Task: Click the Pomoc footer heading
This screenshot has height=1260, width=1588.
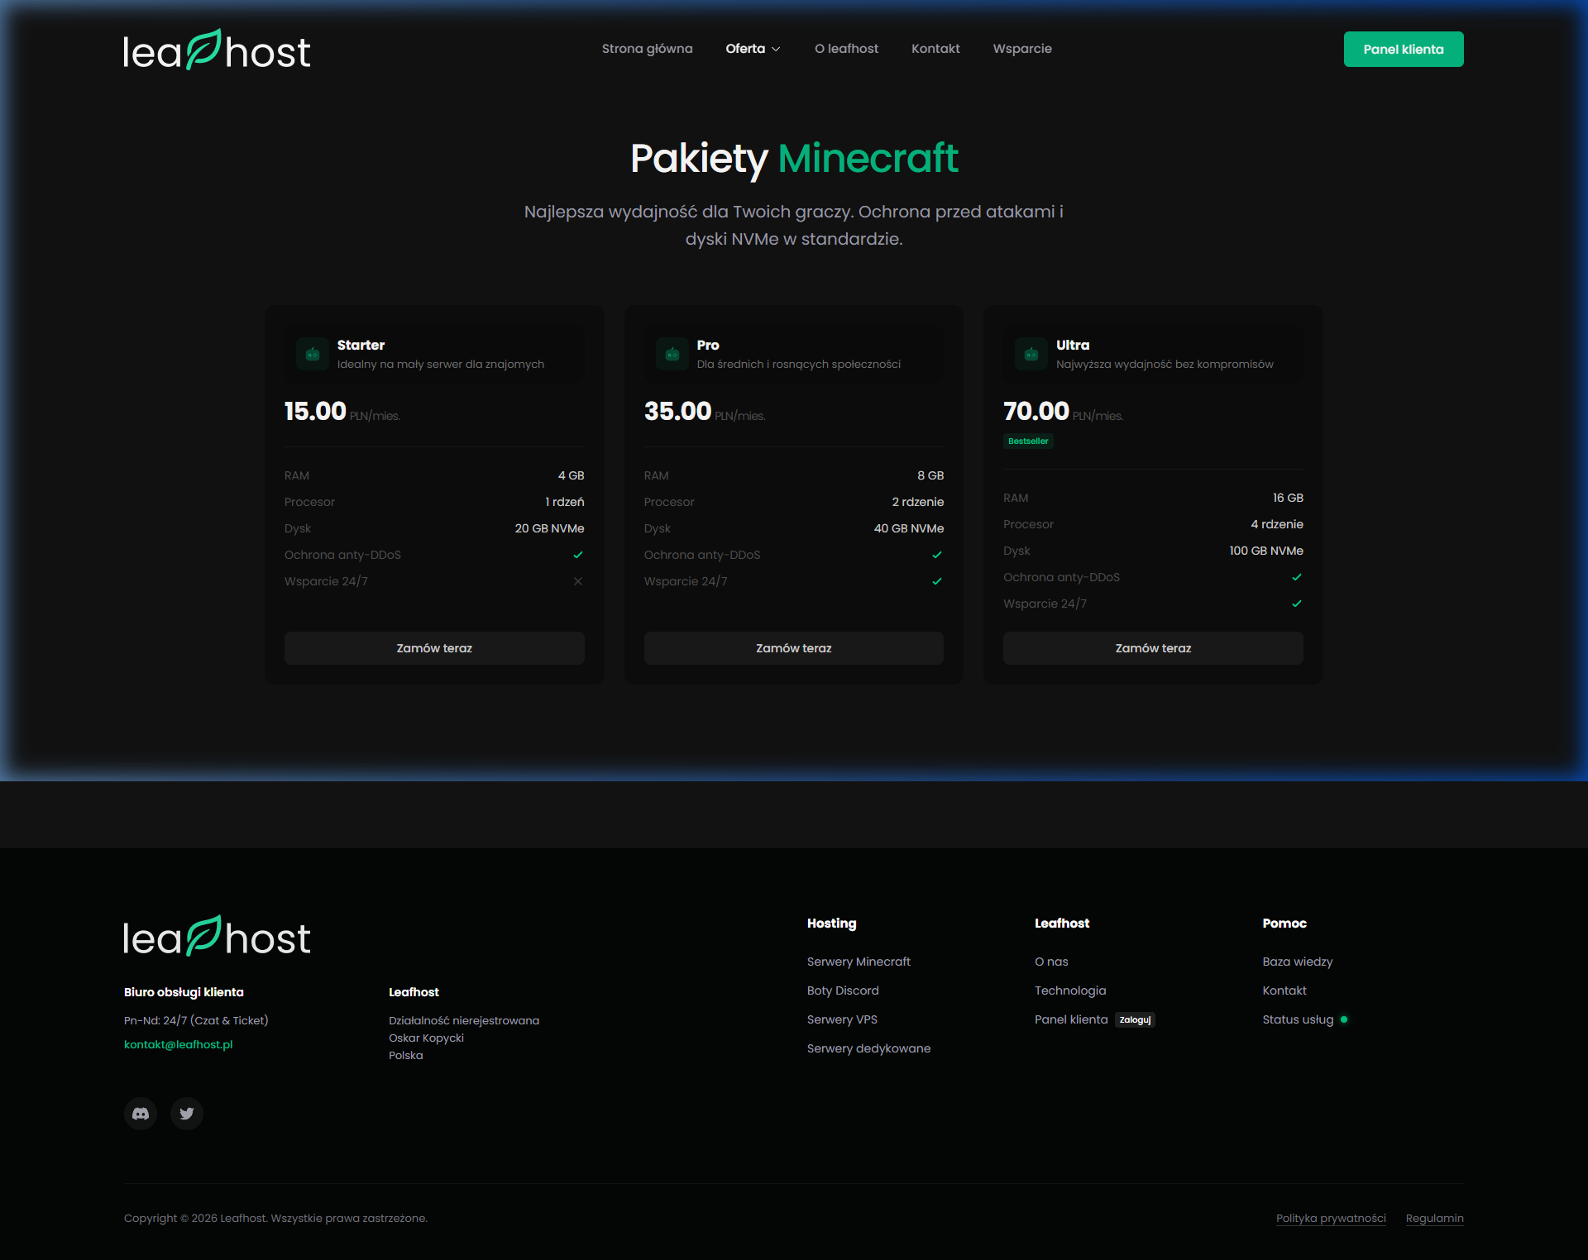Action: [1284, 923]
